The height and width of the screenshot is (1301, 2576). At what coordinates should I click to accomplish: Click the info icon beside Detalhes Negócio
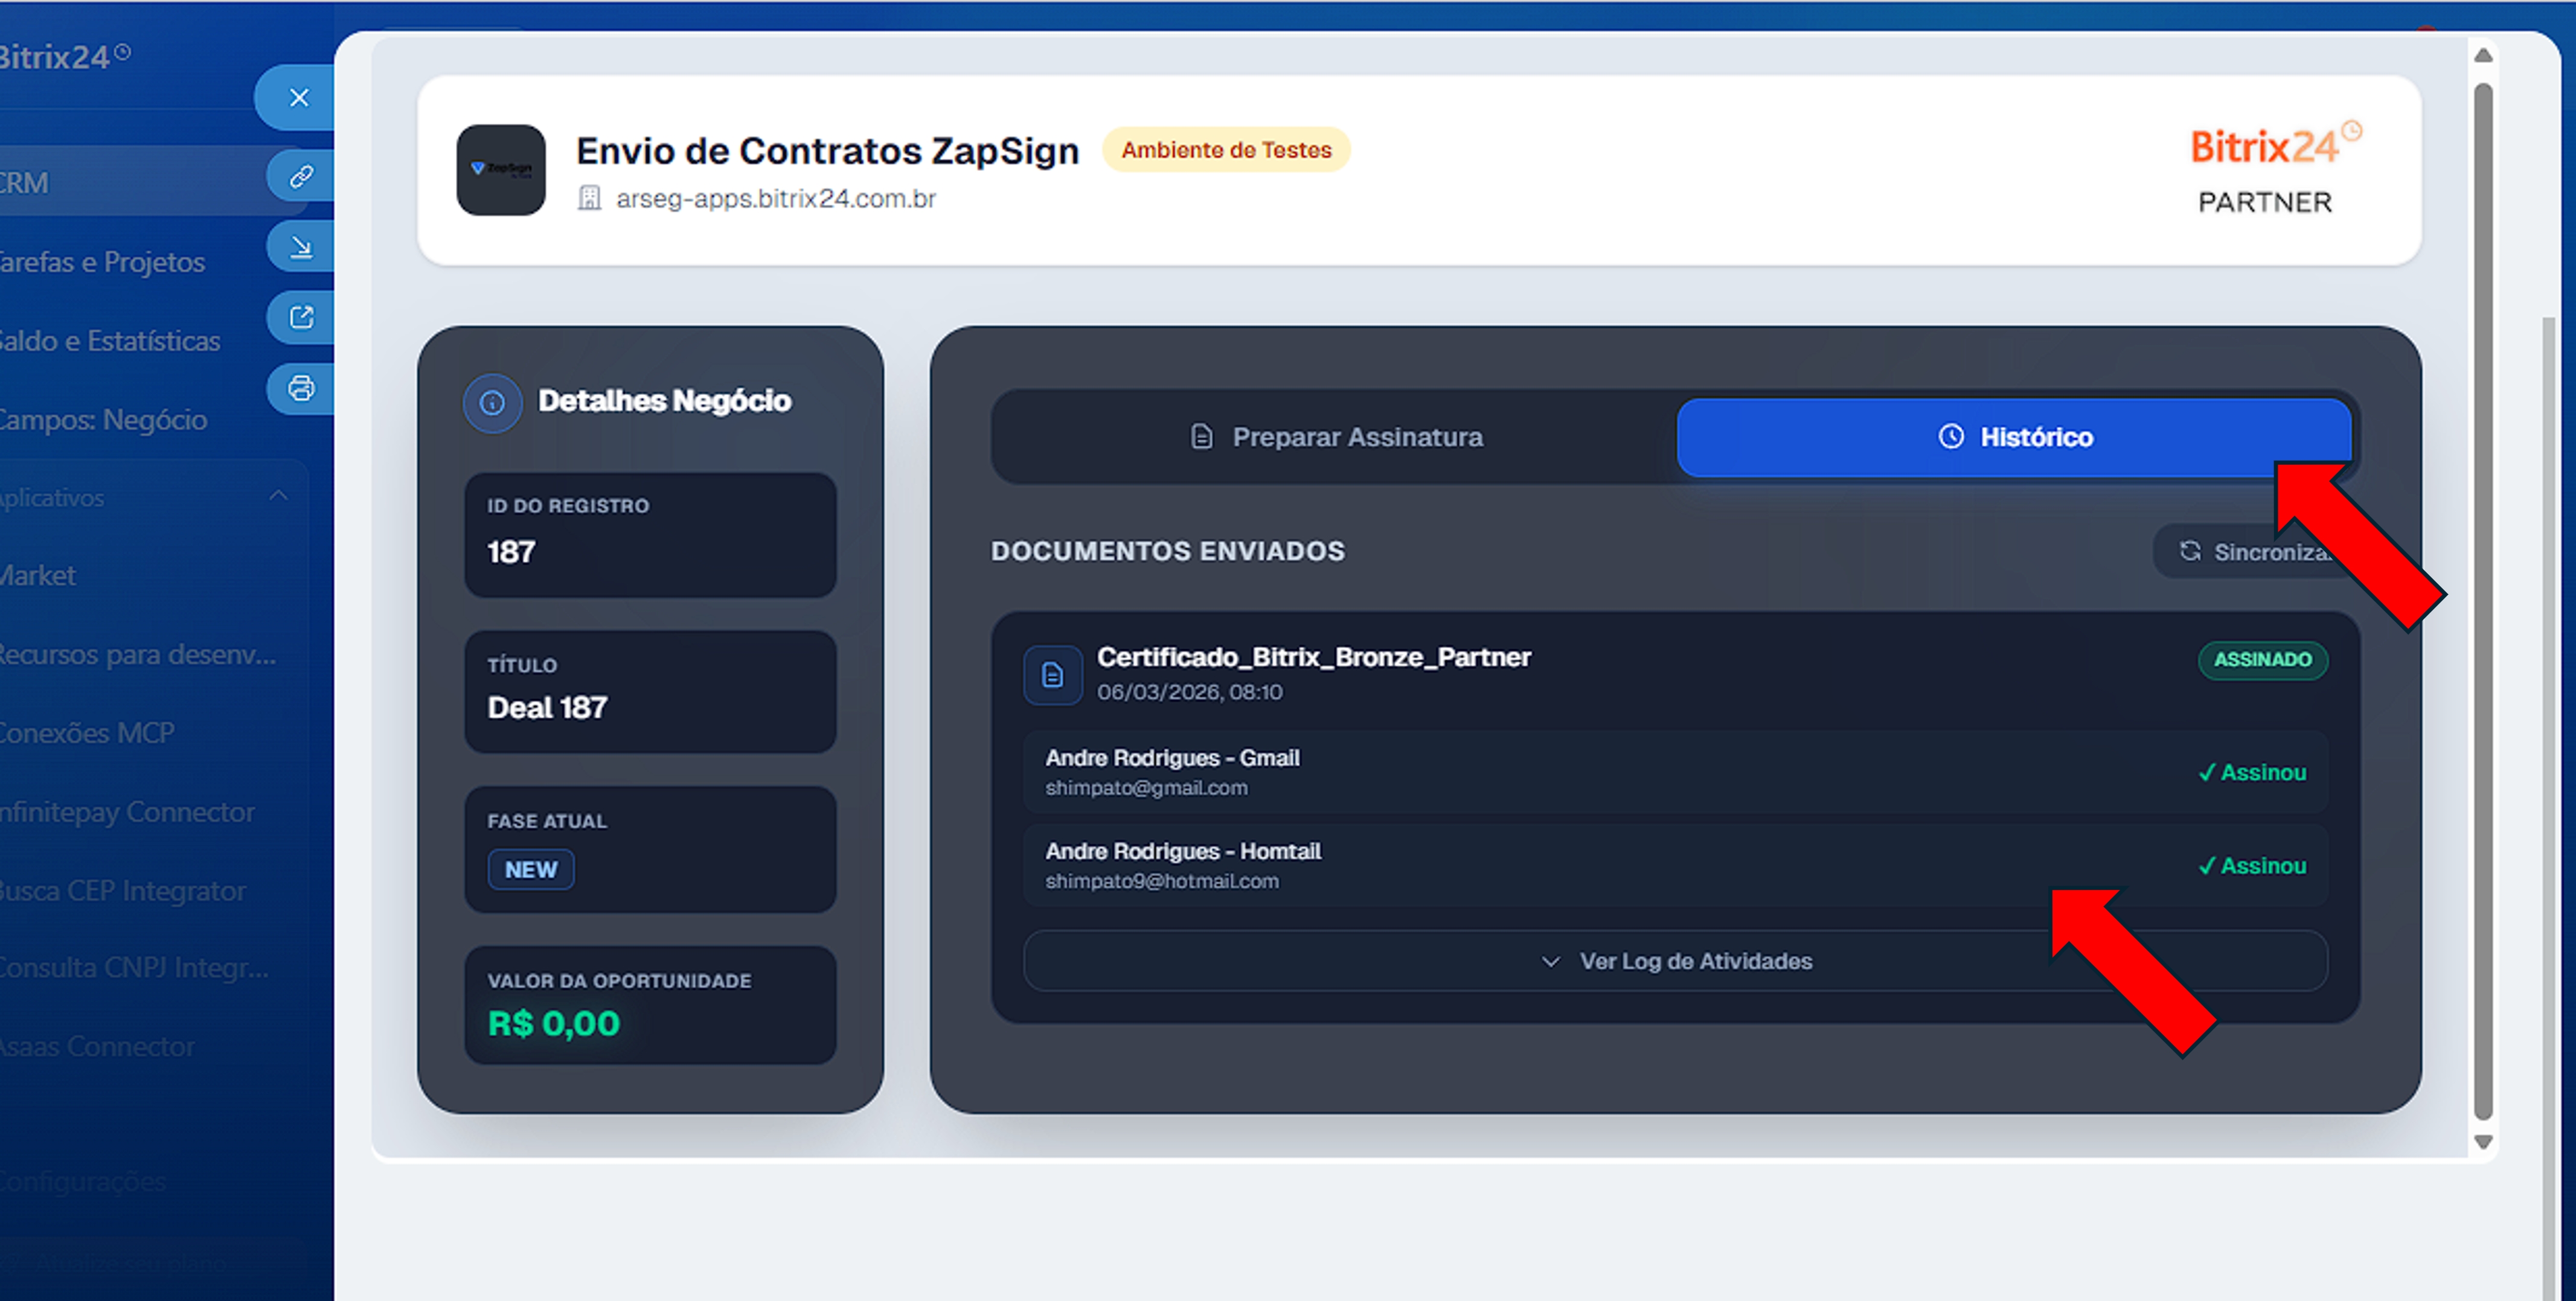pos(492,403)
